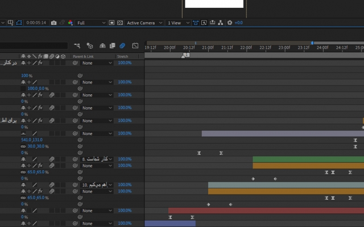Screen dimensions: 364x227
Task: Click the Draft 3D icon
Action: point(90,45)
